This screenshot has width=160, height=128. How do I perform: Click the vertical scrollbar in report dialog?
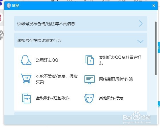(156, 48)
